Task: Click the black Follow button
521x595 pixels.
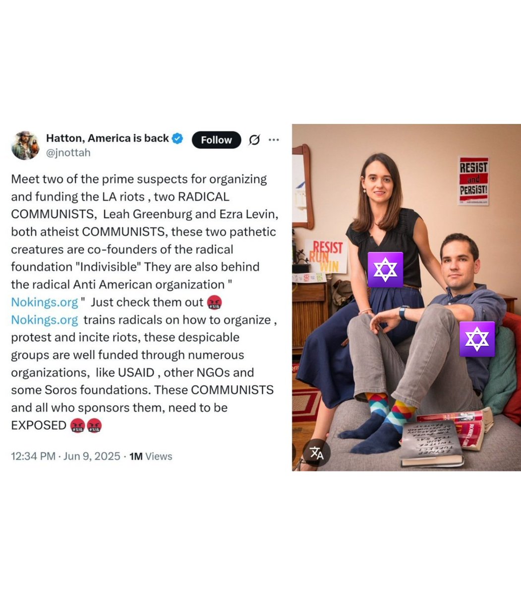Action: coord(216,140)
